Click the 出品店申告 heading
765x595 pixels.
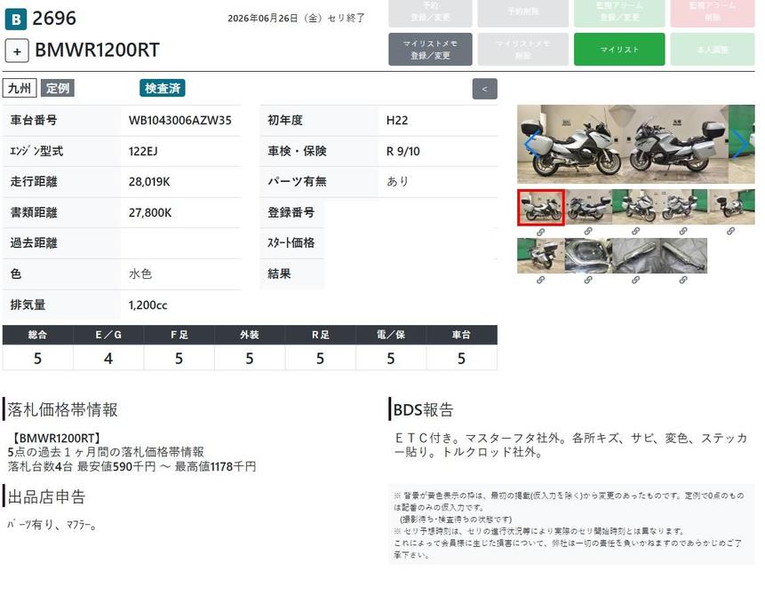click(x=46, y=497)
